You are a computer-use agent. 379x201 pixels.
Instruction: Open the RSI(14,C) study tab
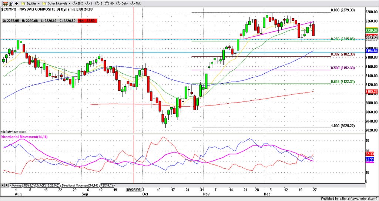click(x=107, y=185)
